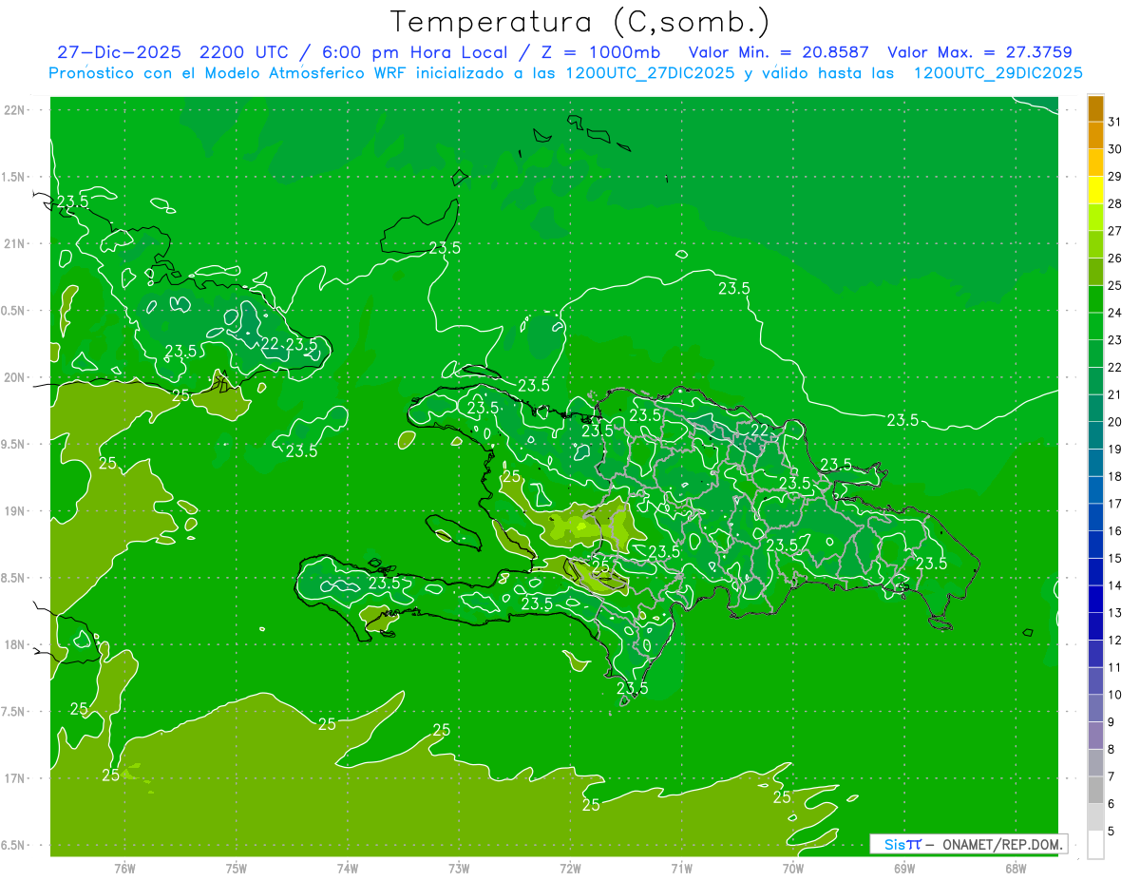Click the "75W" longitude axis label
Image resolution: width=1140 pixels, height=881 pixels.
[x=237, y=869]
